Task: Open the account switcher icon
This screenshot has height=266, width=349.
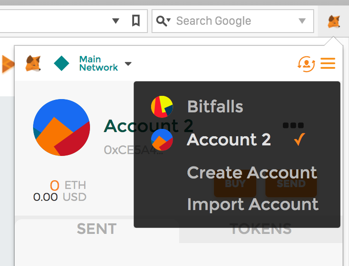Action: [306, 63]
